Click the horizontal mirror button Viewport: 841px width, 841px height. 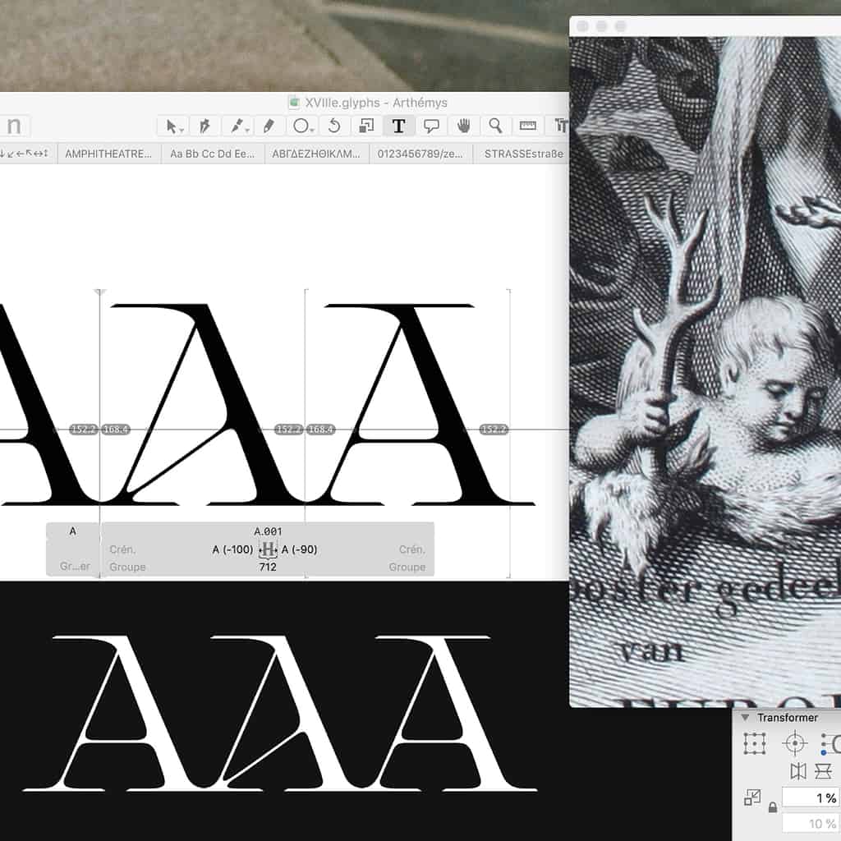point(797,771)
